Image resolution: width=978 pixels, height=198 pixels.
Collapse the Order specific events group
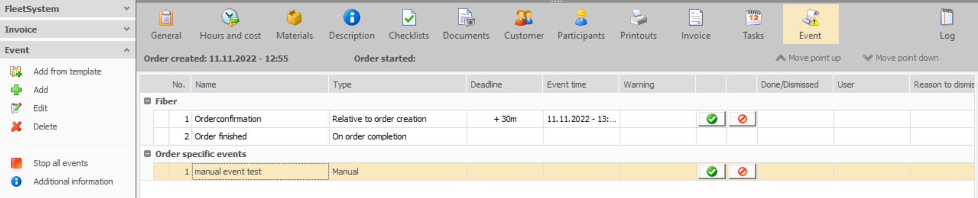tap(147, 154)
